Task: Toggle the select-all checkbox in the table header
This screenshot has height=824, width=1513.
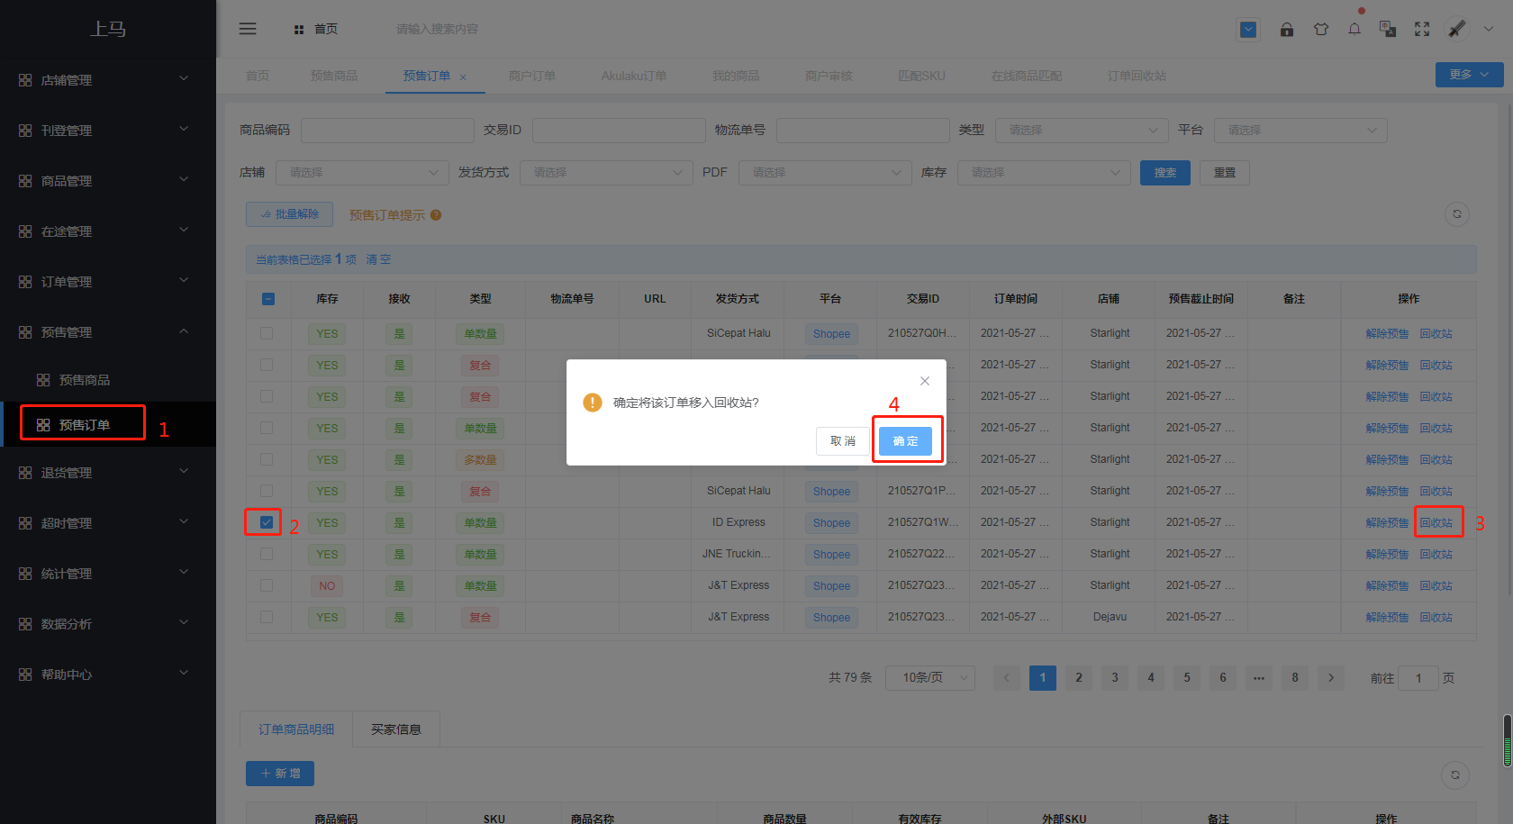Action: pyautogui.click(x=268, y=299)
